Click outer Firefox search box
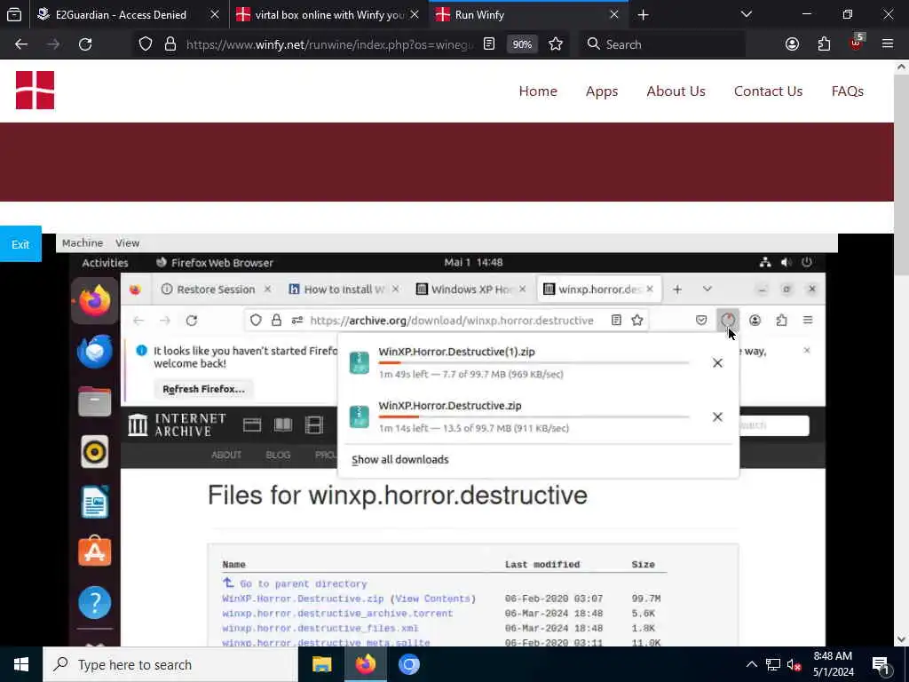This screenshot has width=909, height=682. click(660, 44)
